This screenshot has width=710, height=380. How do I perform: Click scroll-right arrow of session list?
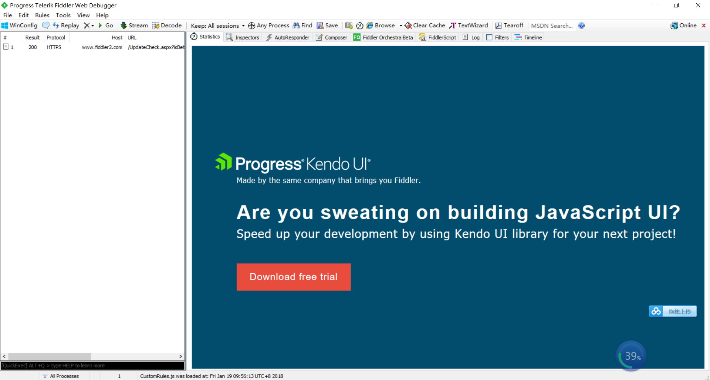[180, 356]
